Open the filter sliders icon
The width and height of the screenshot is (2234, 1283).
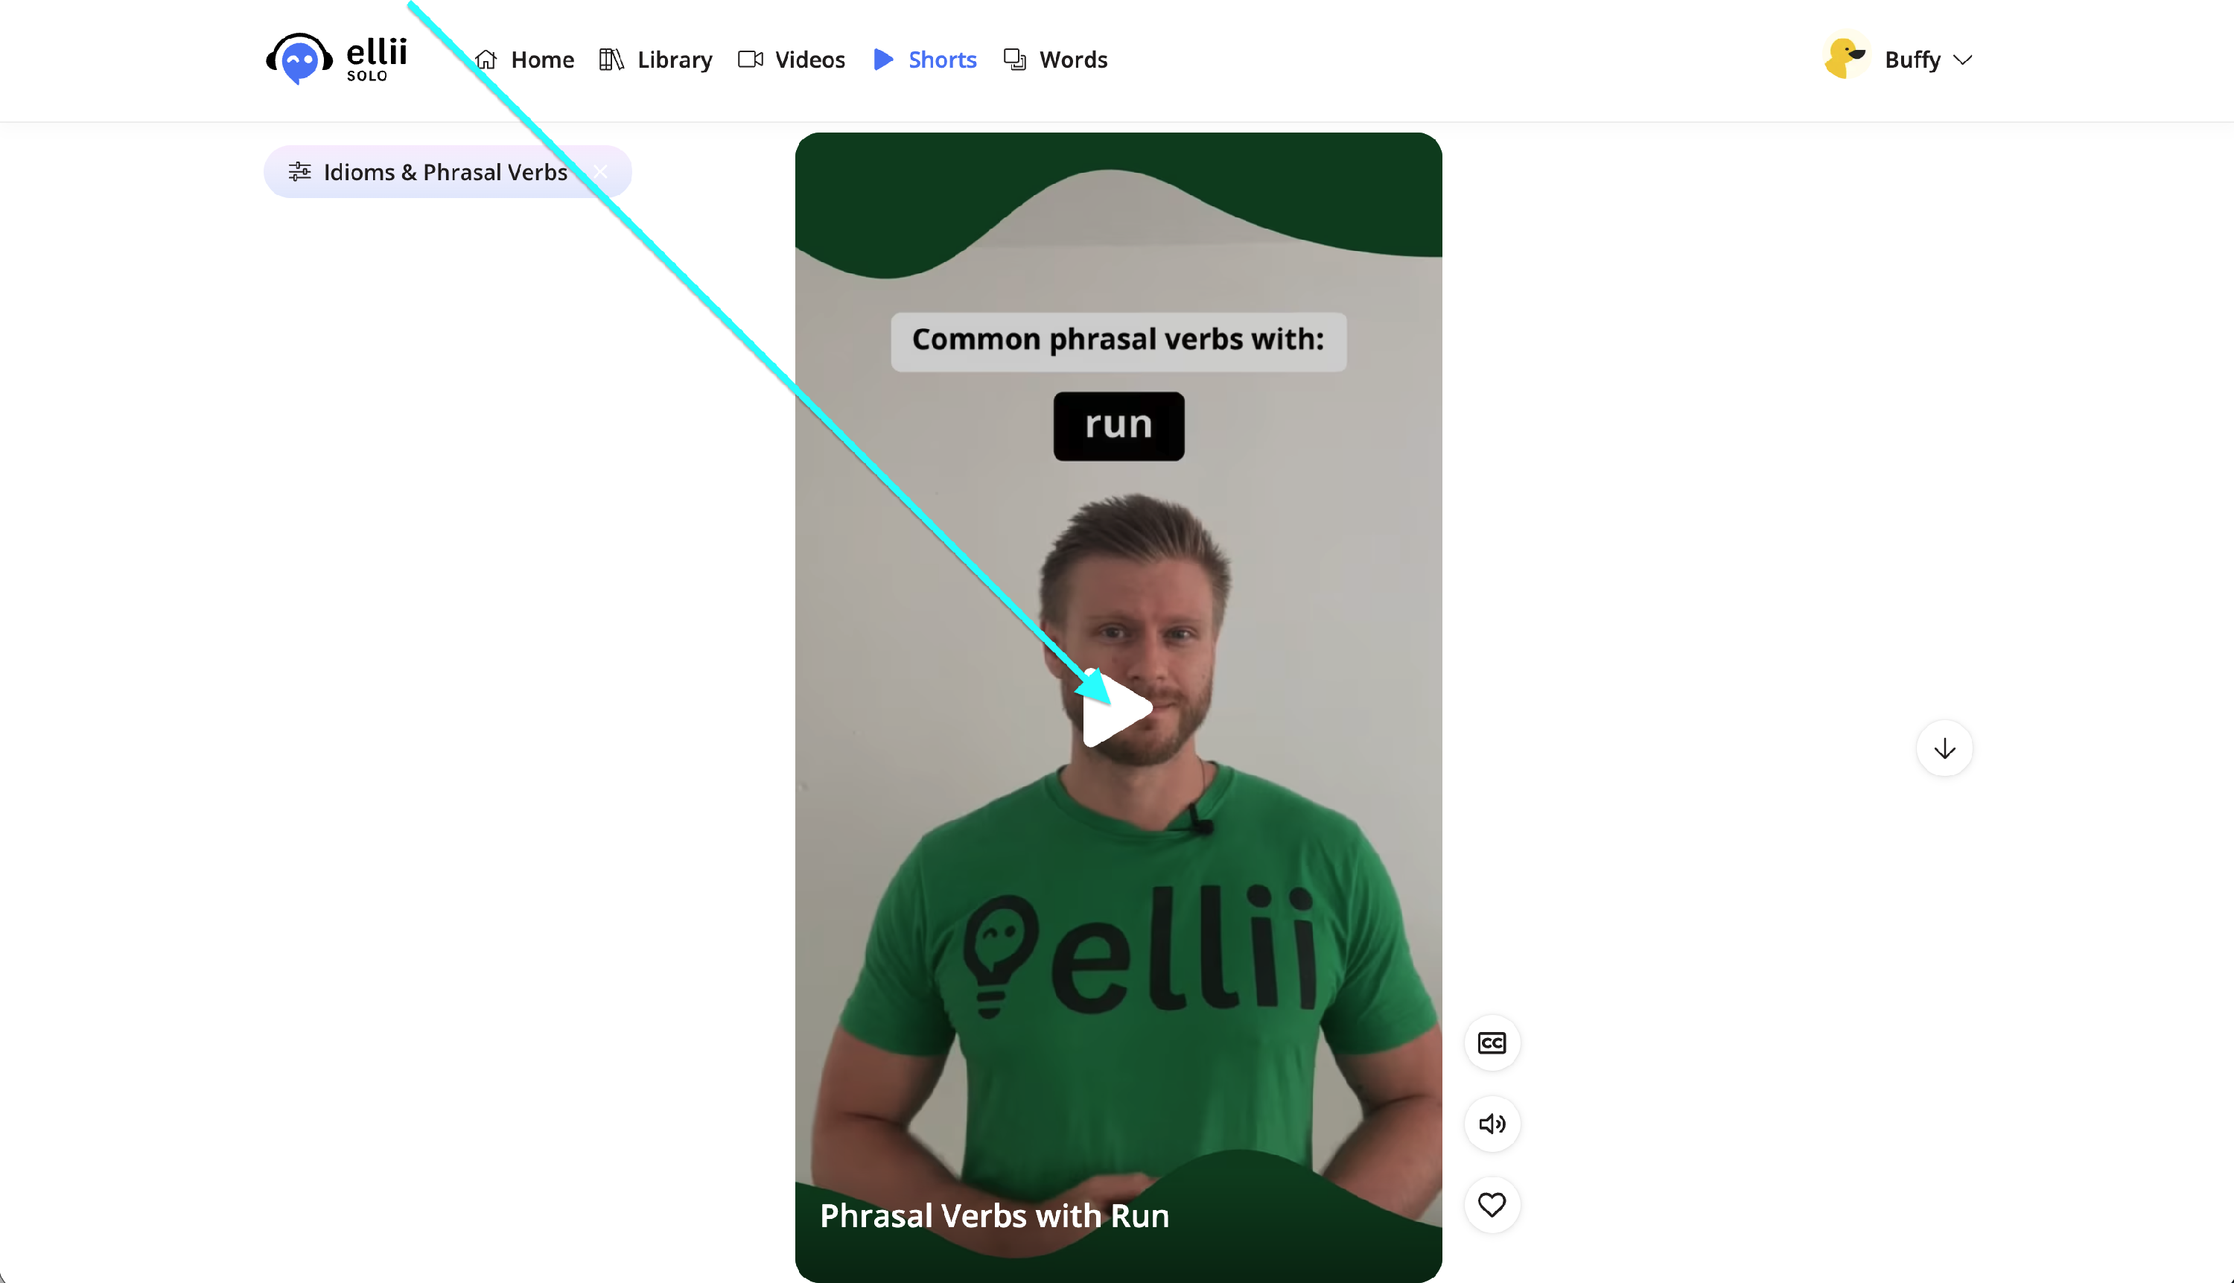point(299,172)
